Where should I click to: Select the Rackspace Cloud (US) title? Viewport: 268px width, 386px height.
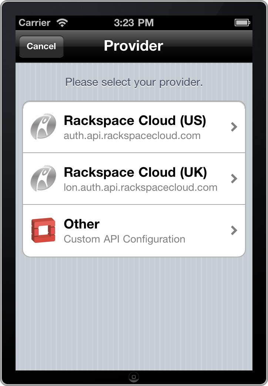pos(135,121)
